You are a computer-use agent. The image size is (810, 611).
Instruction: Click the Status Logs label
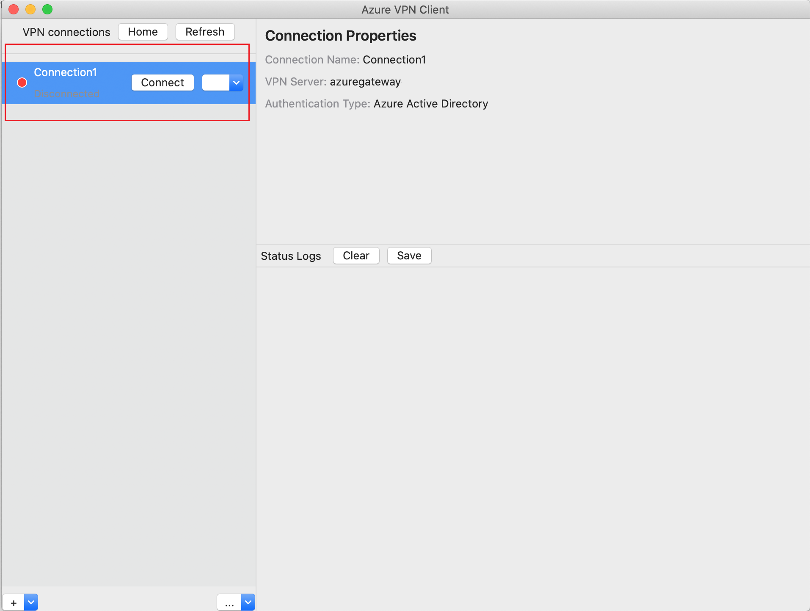point(291,256)
